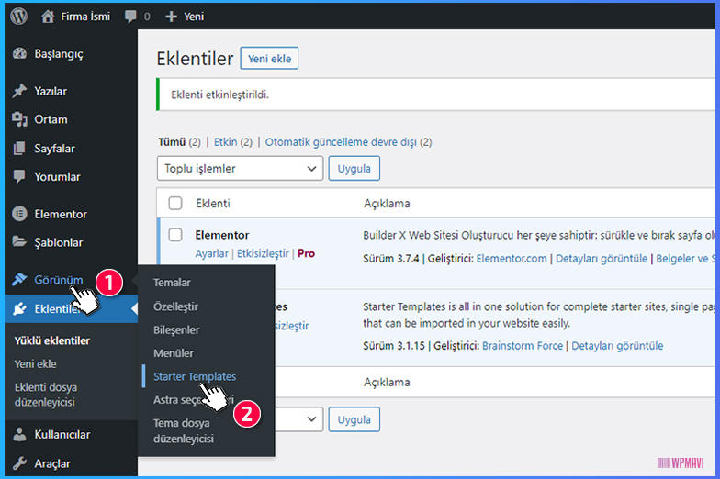Click the Yorumlar comment icon
Viewport: 720px width, 479px height.
coord(19,176)
